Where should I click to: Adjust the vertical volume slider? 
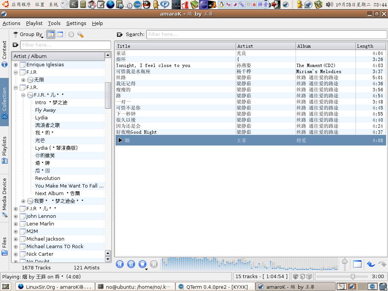click(345, 264)
